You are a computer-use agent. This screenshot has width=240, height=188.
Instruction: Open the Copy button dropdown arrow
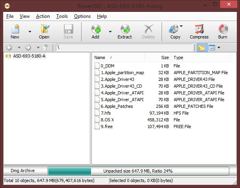[181, 26]
